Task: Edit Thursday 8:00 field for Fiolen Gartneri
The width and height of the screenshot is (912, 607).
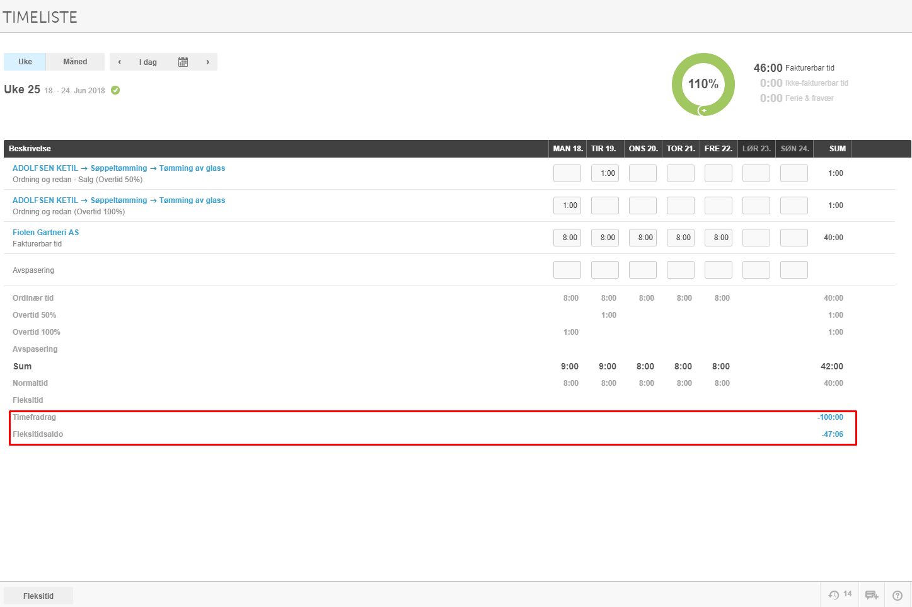Action: tap(681, 238)
